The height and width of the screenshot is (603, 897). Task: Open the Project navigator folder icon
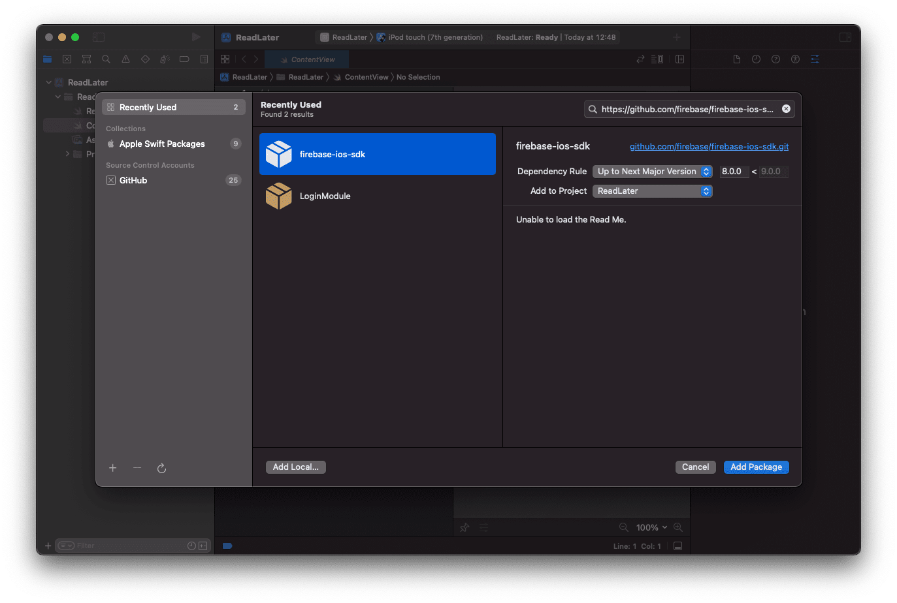(x=48, y=59)
